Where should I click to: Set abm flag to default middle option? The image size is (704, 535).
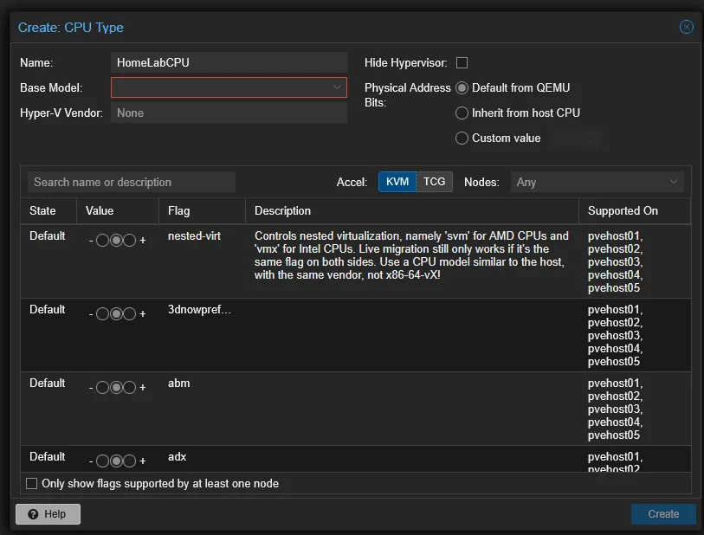pyautogui.click(x=116, y=387)
